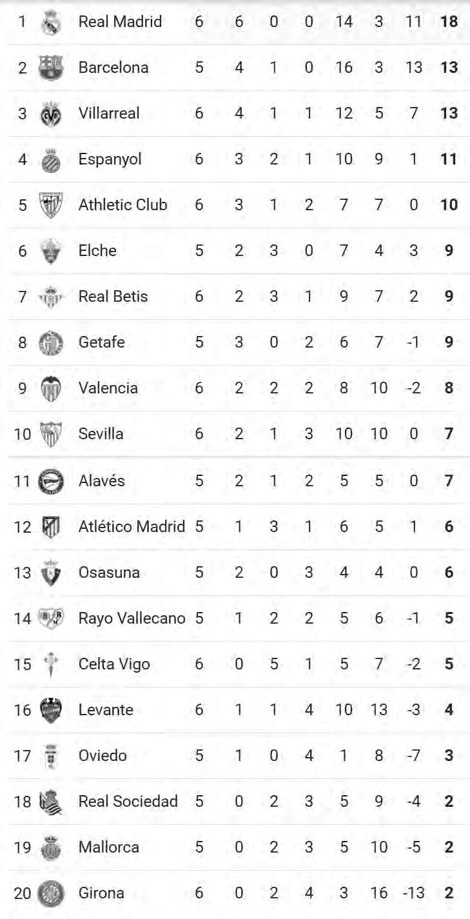Screen dimensions: 470x919
Task: Open the Elche team link
Action: [97, 250]
